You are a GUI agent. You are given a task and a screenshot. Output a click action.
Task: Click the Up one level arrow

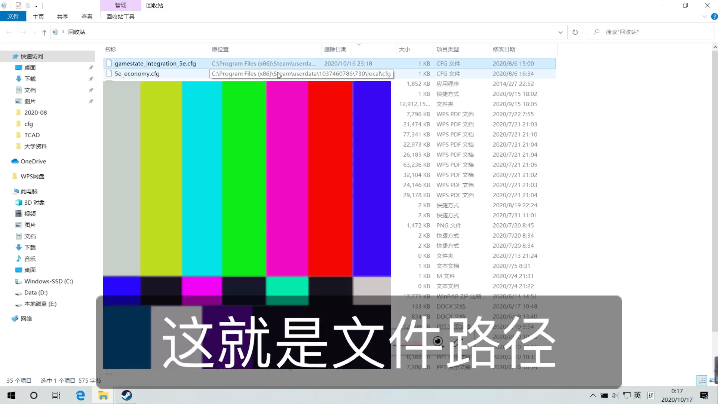click(44, 32)
